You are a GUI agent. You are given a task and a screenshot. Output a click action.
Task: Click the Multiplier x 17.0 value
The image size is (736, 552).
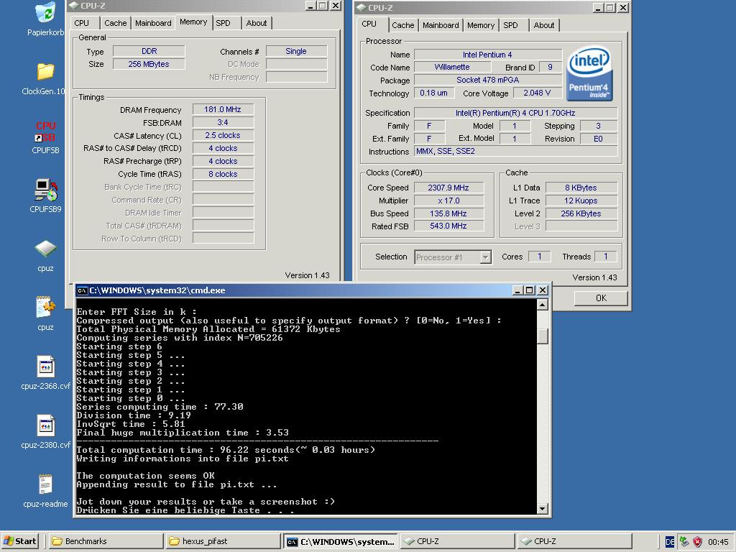pyautogui.click(x=448, y=201)
